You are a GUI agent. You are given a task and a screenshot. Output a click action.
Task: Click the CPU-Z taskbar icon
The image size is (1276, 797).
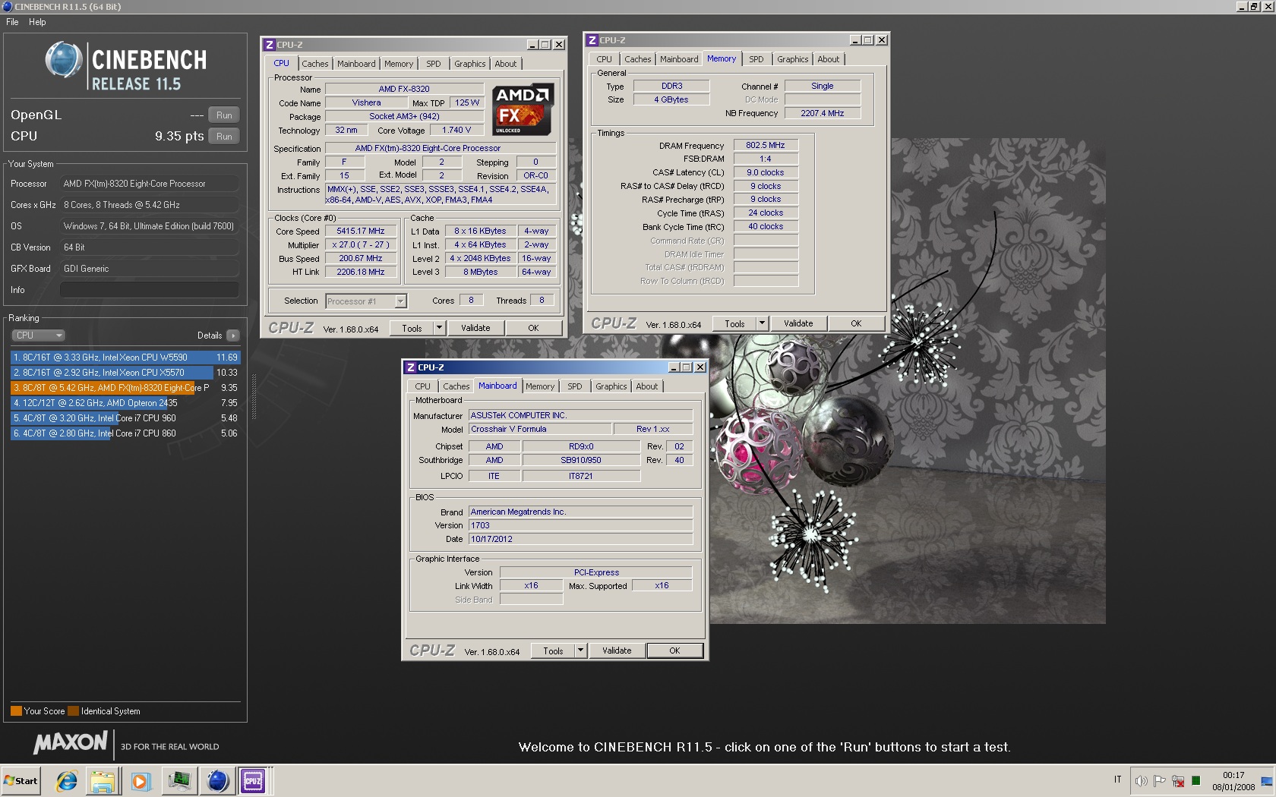point(253,780)
